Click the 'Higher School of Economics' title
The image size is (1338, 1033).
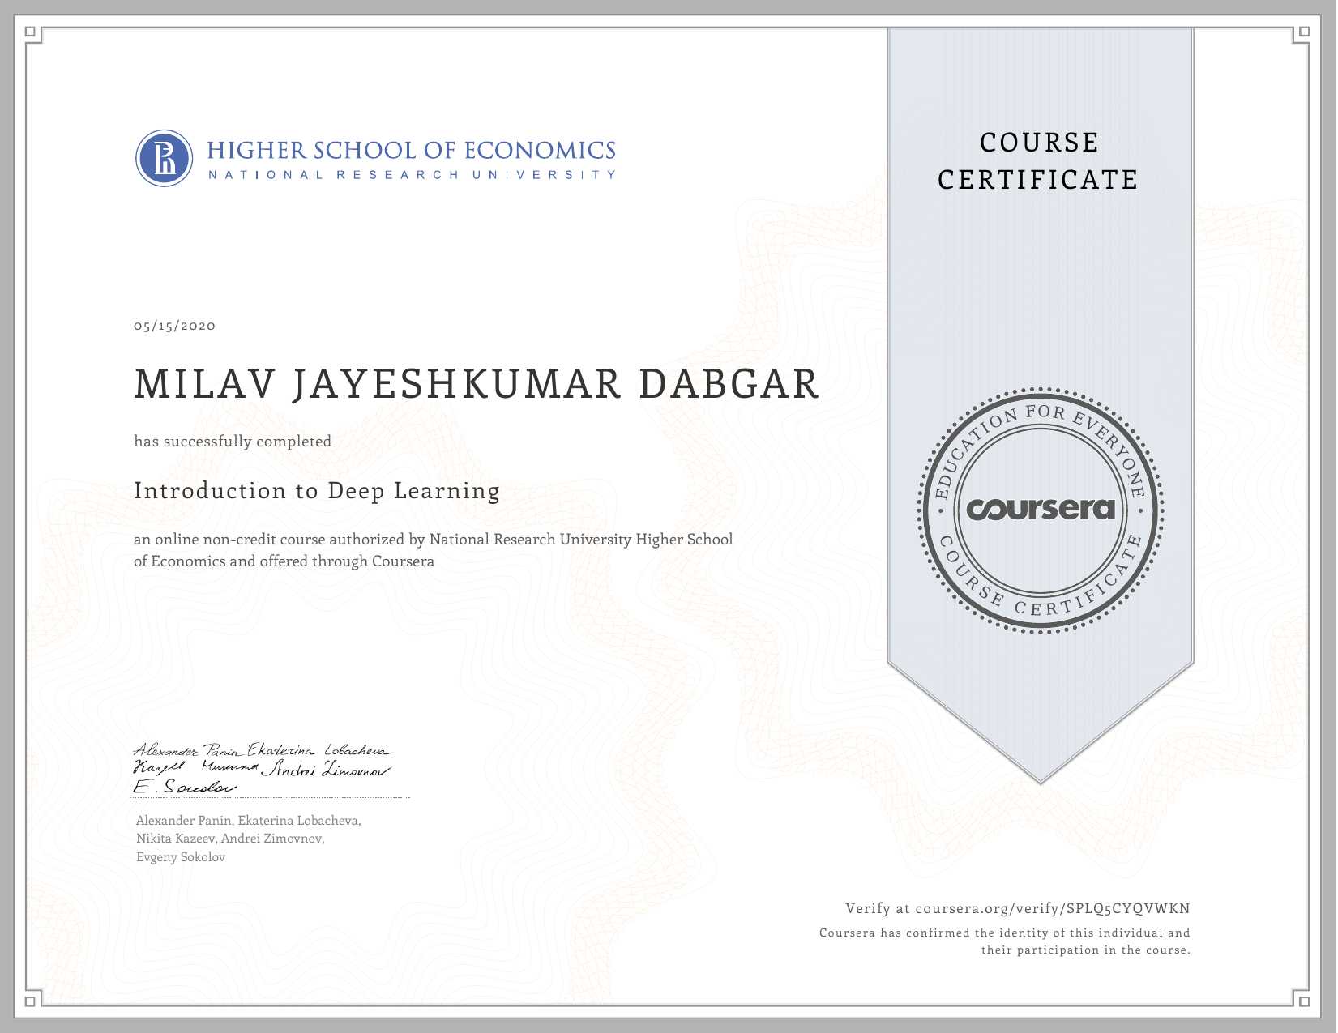click(x=411, y=151)
